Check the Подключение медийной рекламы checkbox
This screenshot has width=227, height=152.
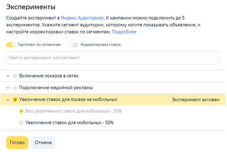15,88
